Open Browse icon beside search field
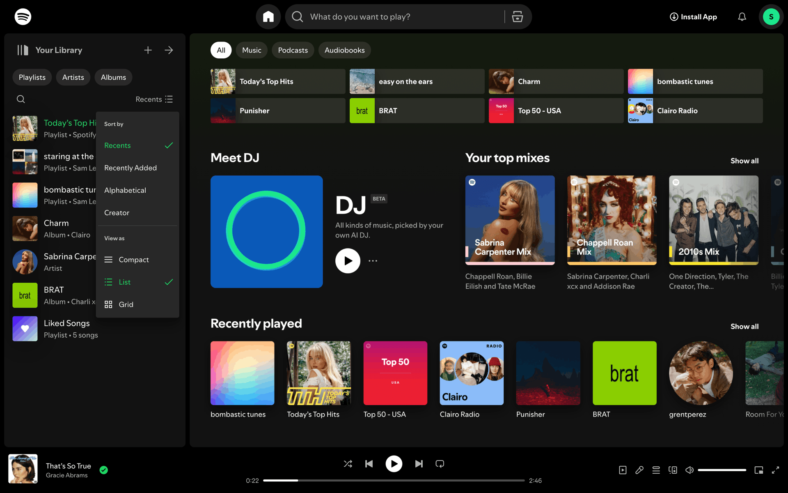Image resolution: width=788 pixels, height=493 pixels. (518, 17)
